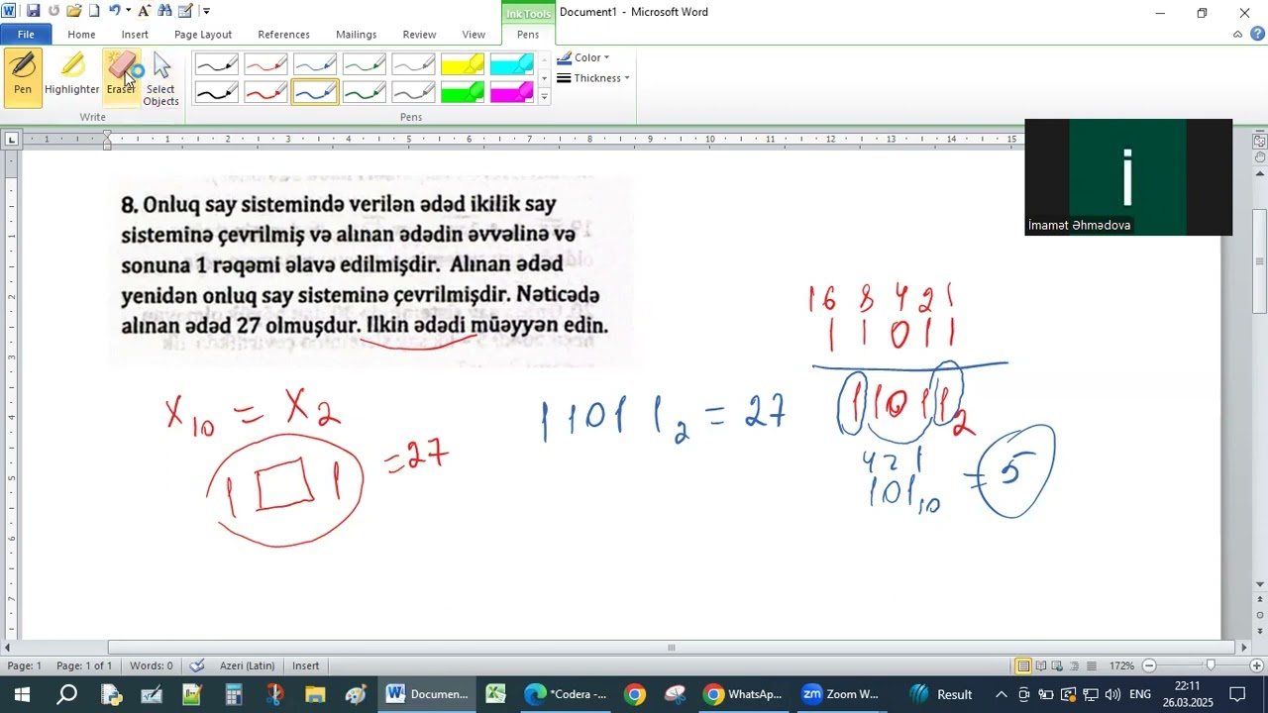The height and width of the screenshot is (713, 1268).
Task: Click the zoom slider handle
Action: tap(1210, 665)
